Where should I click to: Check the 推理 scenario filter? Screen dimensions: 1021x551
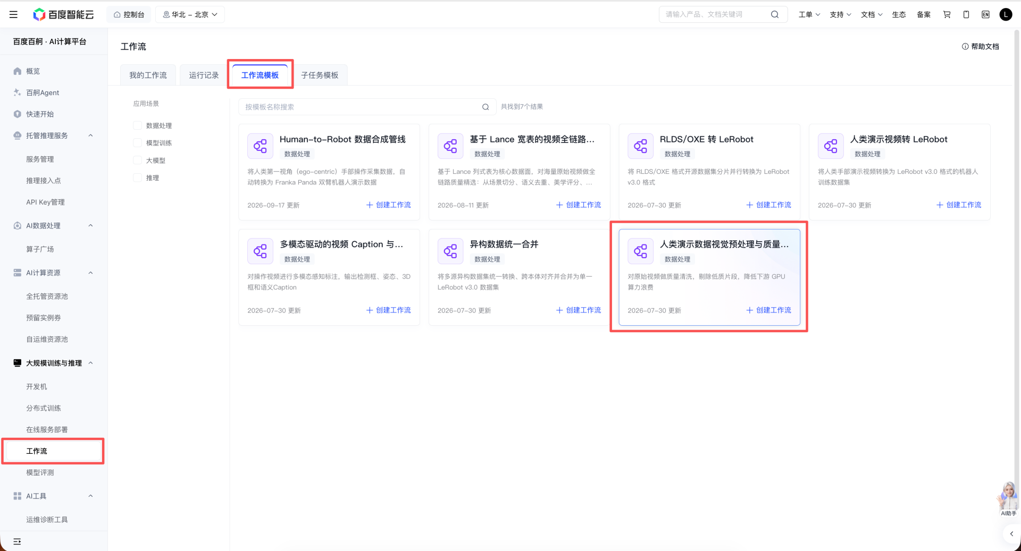137,178
